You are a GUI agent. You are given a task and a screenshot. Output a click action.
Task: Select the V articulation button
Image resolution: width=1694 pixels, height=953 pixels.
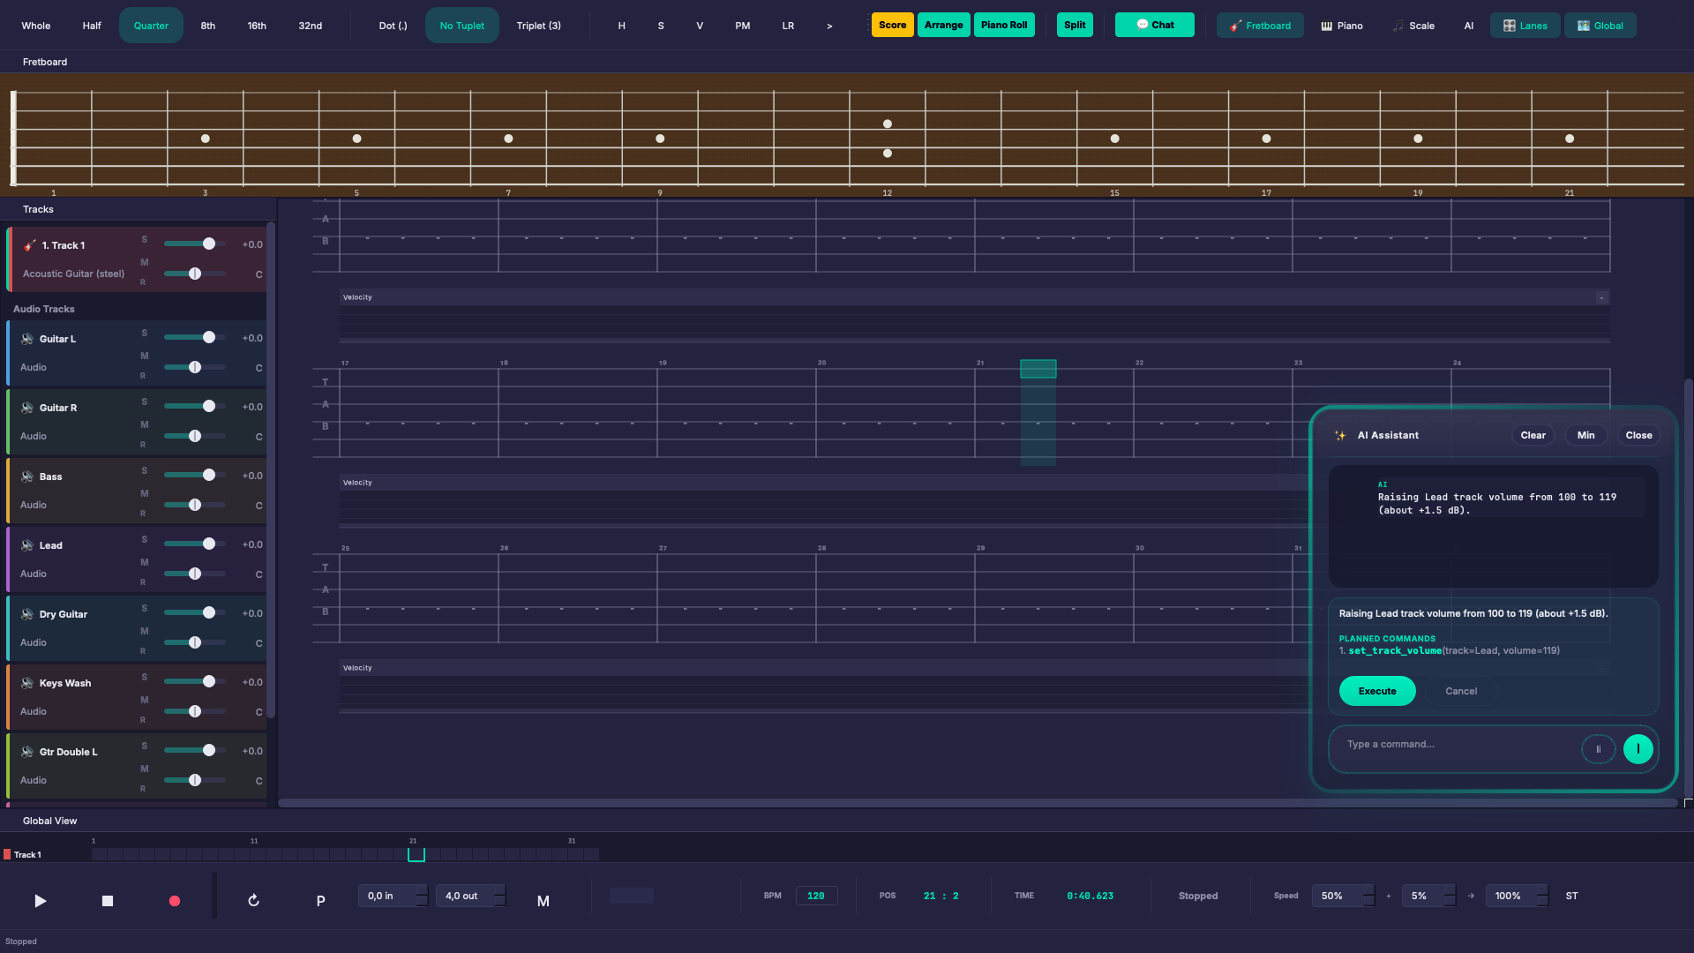[700, 26]
